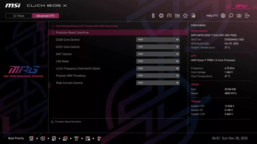Open Peak Current Control dropdown
The height and width of the screenshot is (144, 257).
[158, 83]
